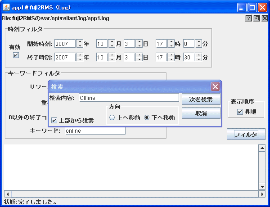Click the 検索内容 search text field
This screenshot has width=270, height=207.
pyautogui.click(x=128, y=98)
